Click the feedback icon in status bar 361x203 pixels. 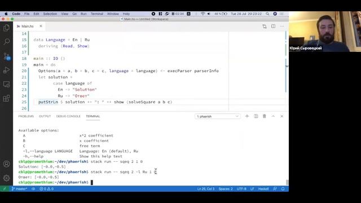tap(275, 189)
